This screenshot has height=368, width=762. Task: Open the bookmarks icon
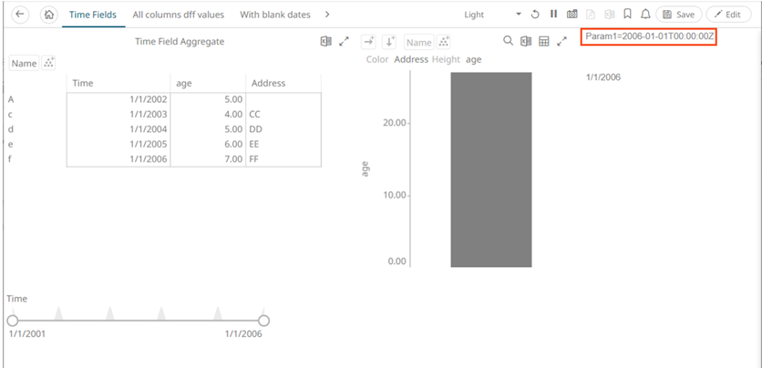coord(627,14)
